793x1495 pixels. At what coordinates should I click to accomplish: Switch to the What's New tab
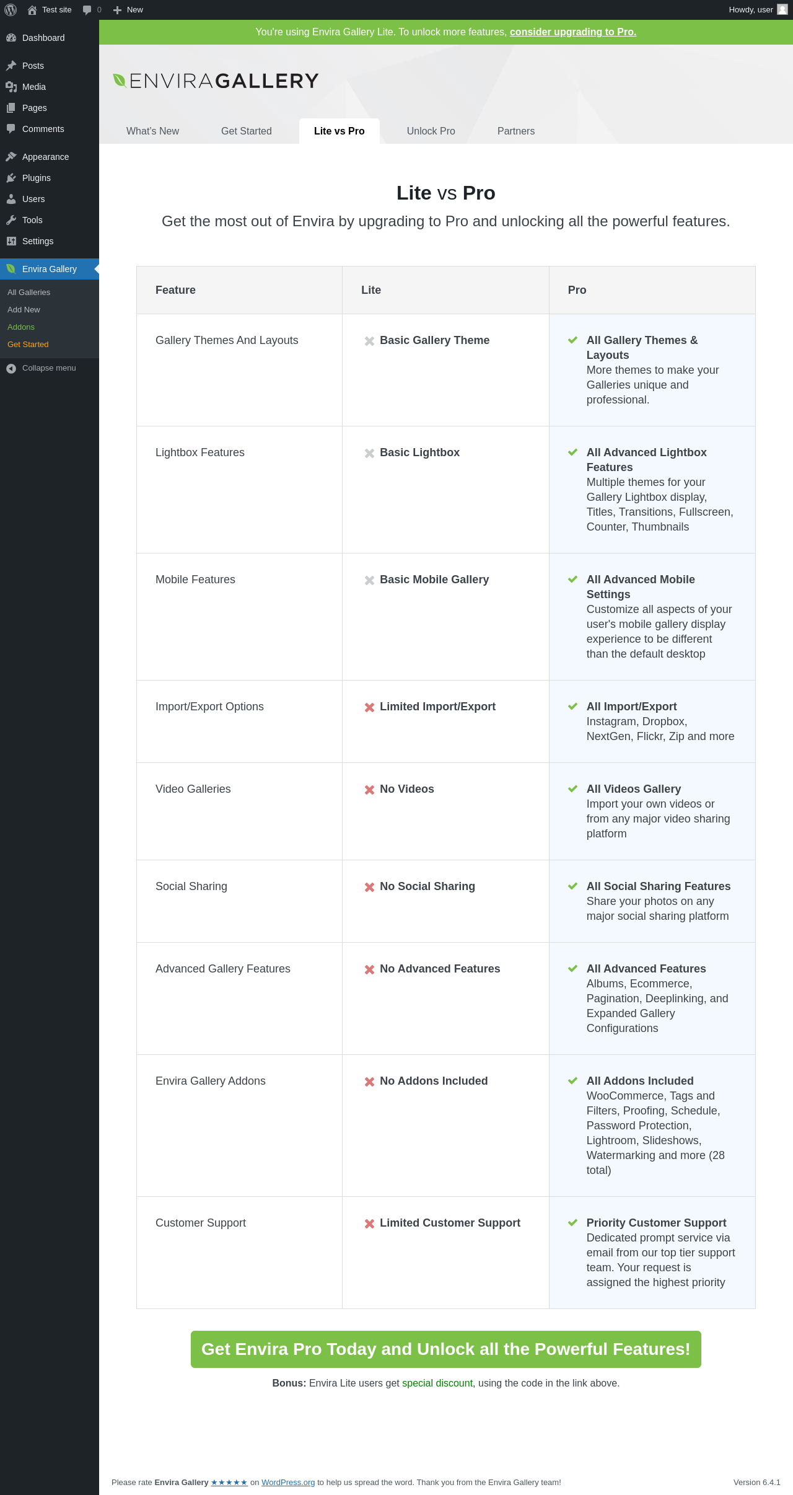(152, 131)
